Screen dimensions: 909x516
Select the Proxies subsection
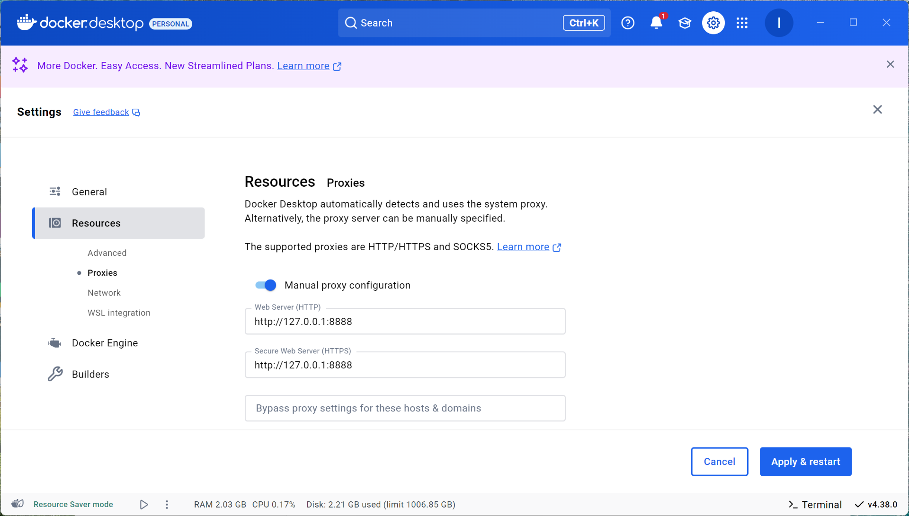point(102,273)
